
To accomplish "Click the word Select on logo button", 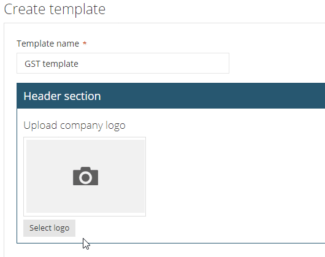I will click(x=39, y=228).
